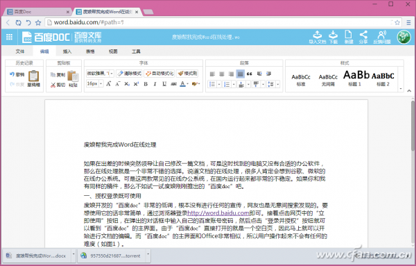
Task: Apply the 标准 (Normal) style
Action: tap(301, 80)
